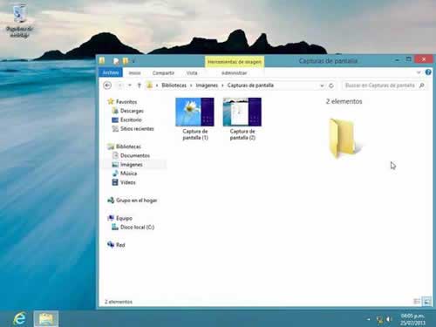
Task: Switch to details view in status bar
Action: [417, 302]
